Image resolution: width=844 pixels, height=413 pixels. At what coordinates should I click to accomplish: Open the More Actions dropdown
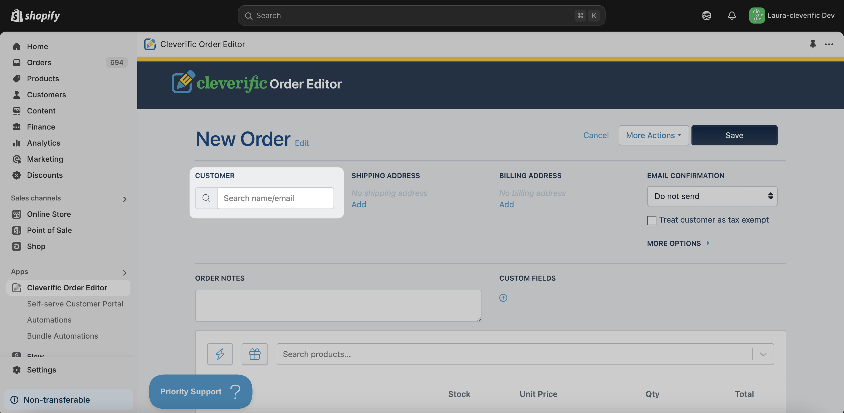point(653,135)
